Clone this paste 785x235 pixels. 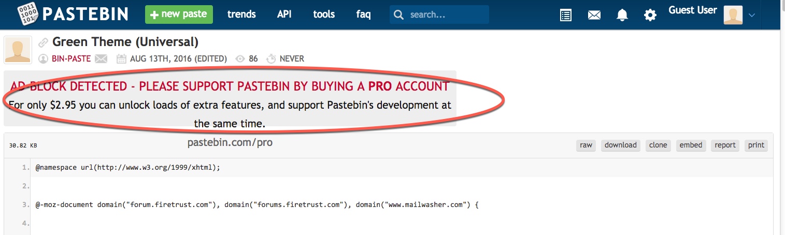658,145
